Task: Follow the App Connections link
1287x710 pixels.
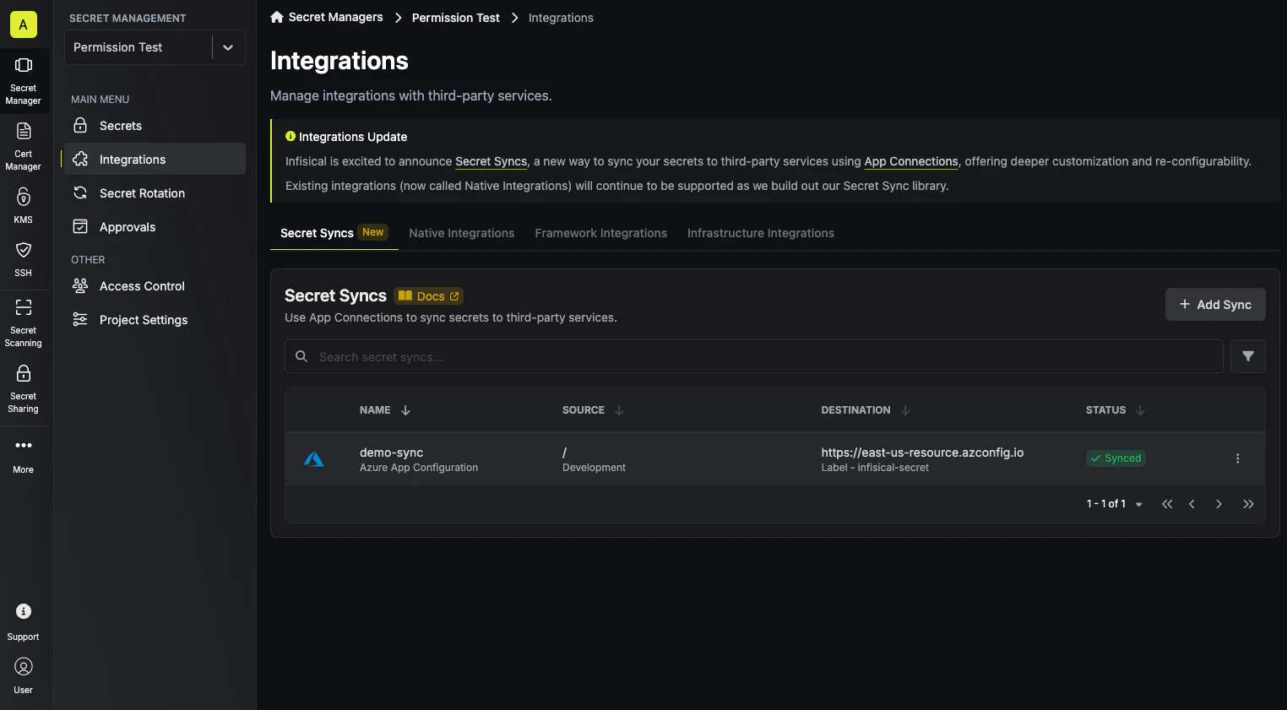Action: point(911,161)
